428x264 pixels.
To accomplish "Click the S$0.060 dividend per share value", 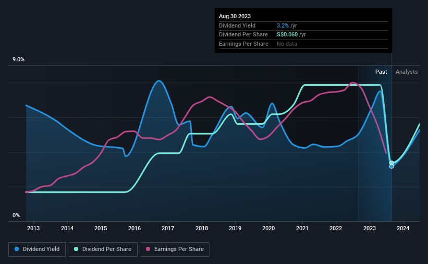I will point(287,35).
